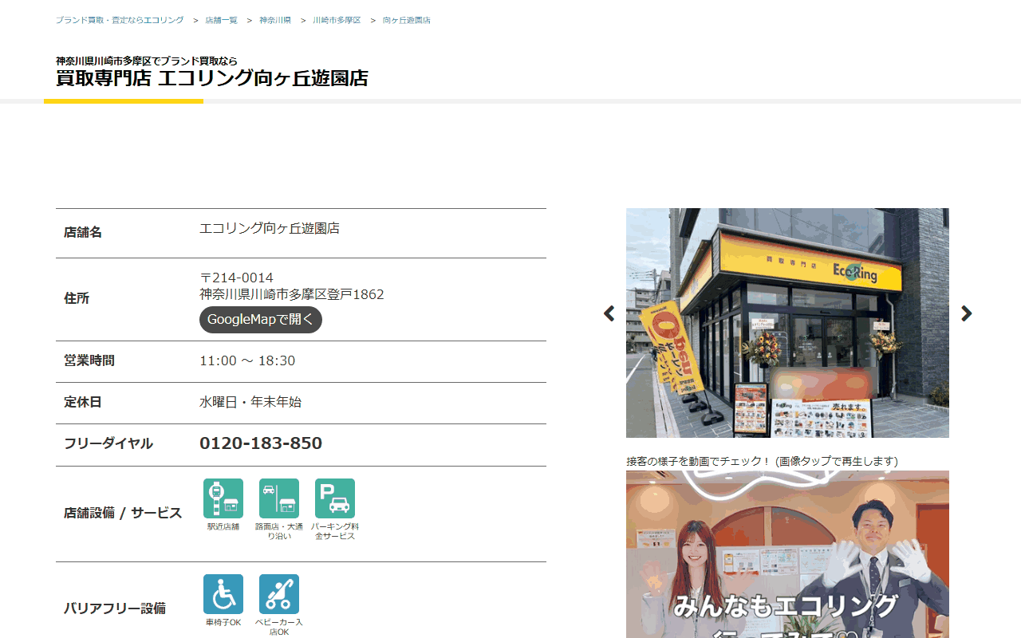The height and width of the screenshot is (638, 1021).
Task: Click the subtitle 神奈川県川崎市多摩区でブランド買取なら
Action: (147, 61)
